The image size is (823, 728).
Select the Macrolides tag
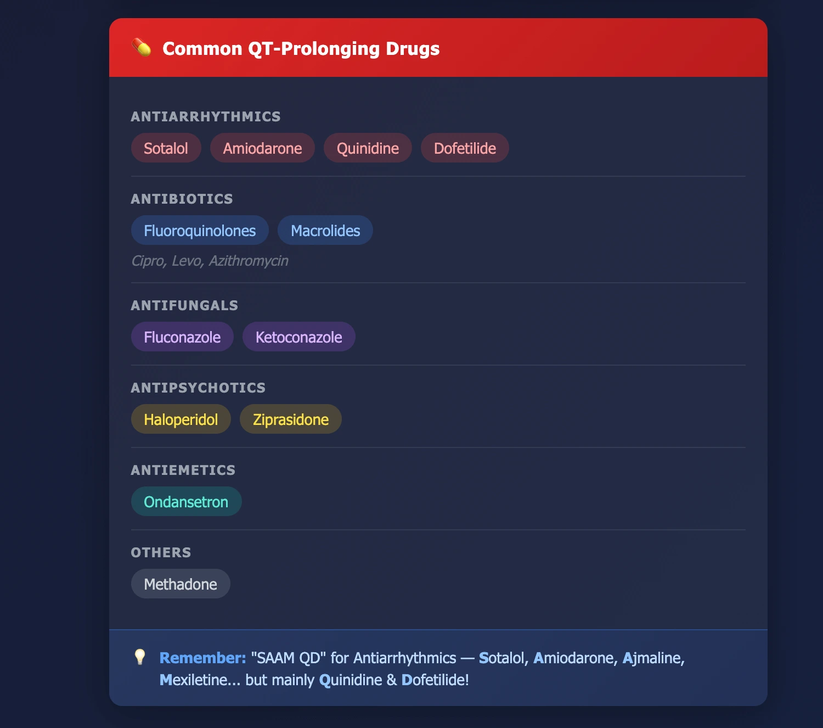tap(325, 231)
